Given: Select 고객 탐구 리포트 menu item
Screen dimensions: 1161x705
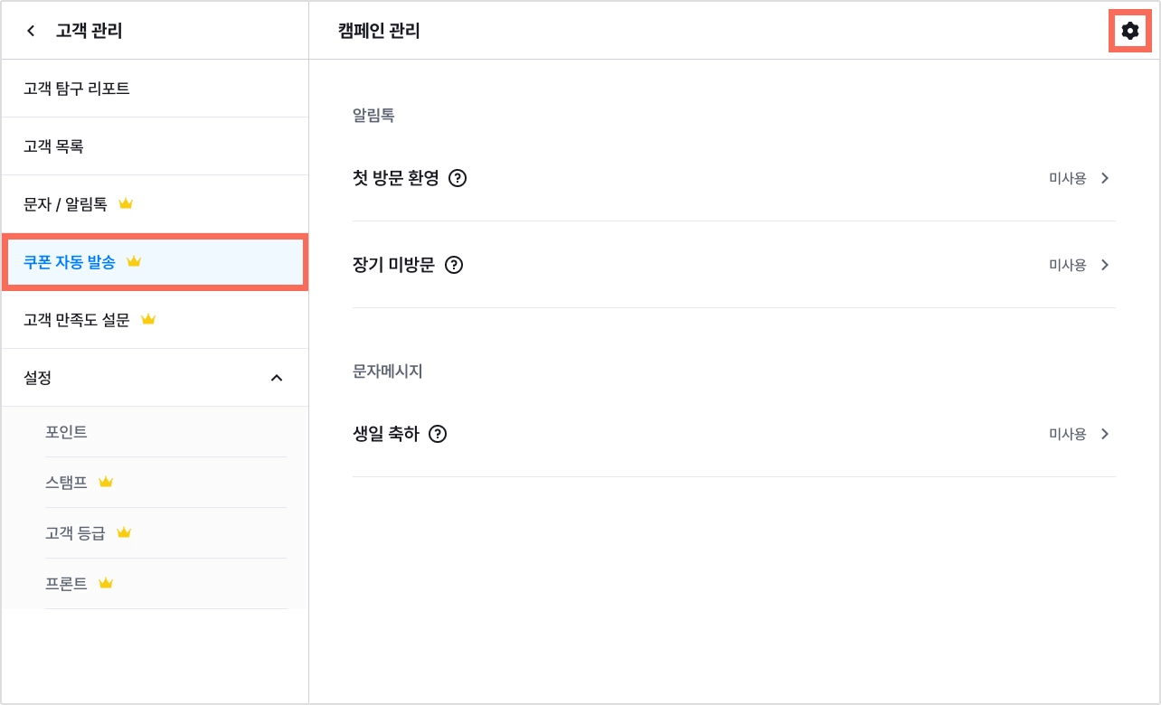Looking at the screenshot, I should click(x=155, y=89).
